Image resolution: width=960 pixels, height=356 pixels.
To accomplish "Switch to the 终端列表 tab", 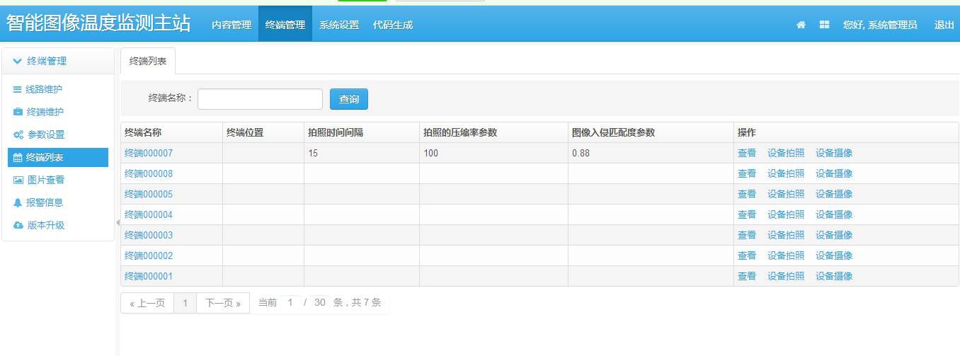I will click(148, 62).
